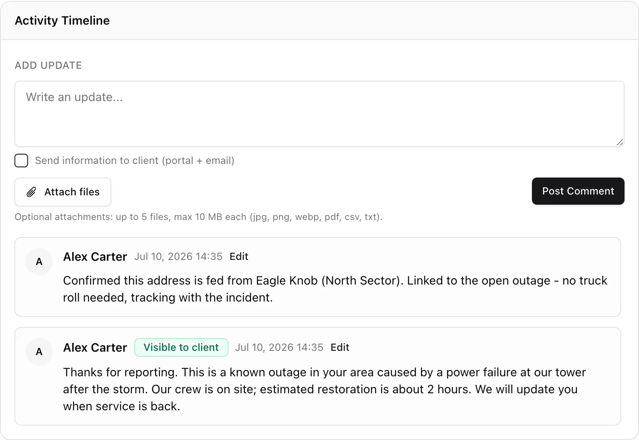This screenshot has height=440, width=639.
Task: Click Alex Carter name on Eagle Knob comment
Action: pyautogui.click(x=95, y=257)
